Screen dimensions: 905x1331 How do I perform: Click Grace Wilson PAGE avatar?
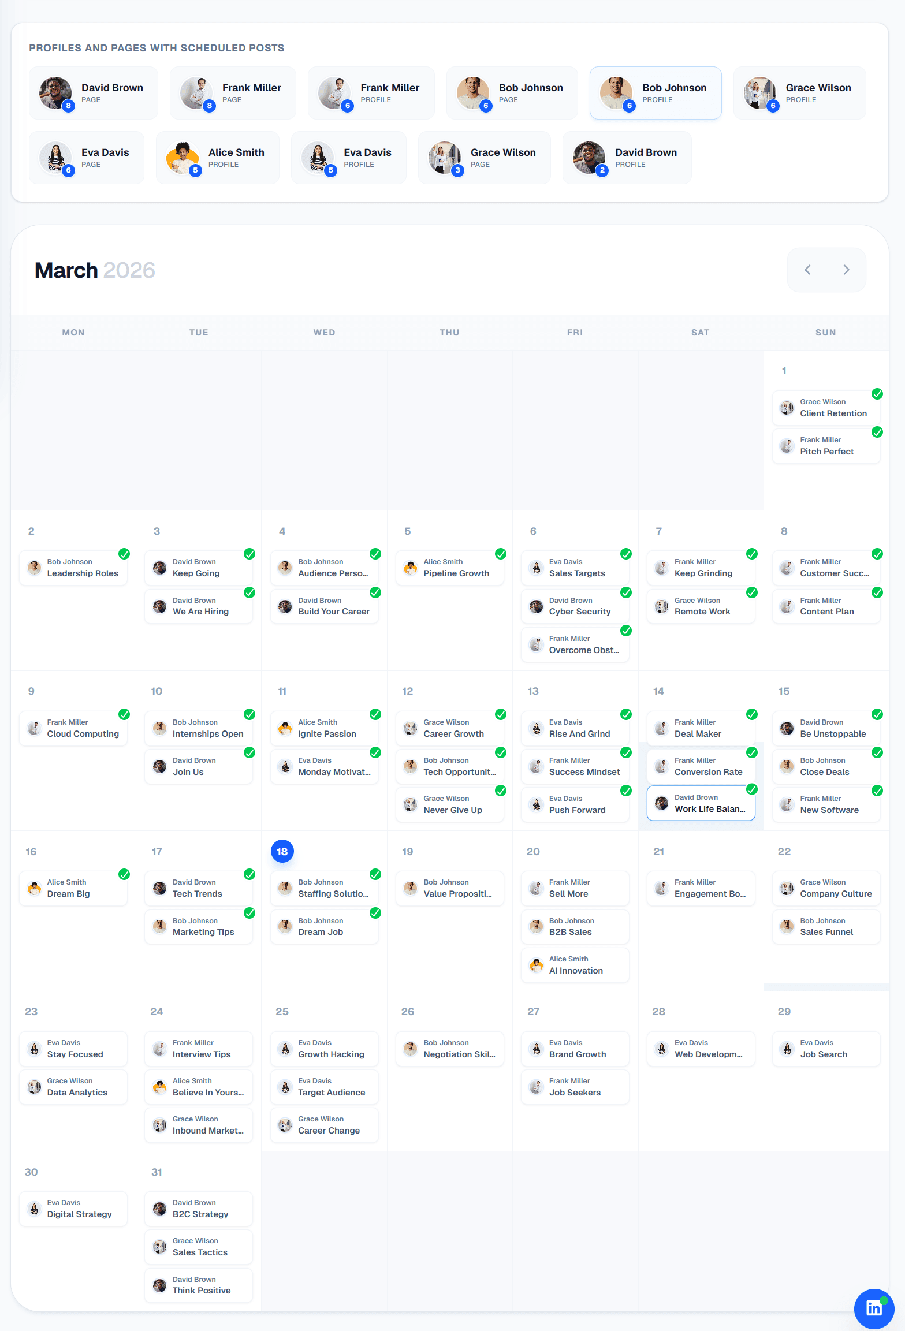coord(445,158)
